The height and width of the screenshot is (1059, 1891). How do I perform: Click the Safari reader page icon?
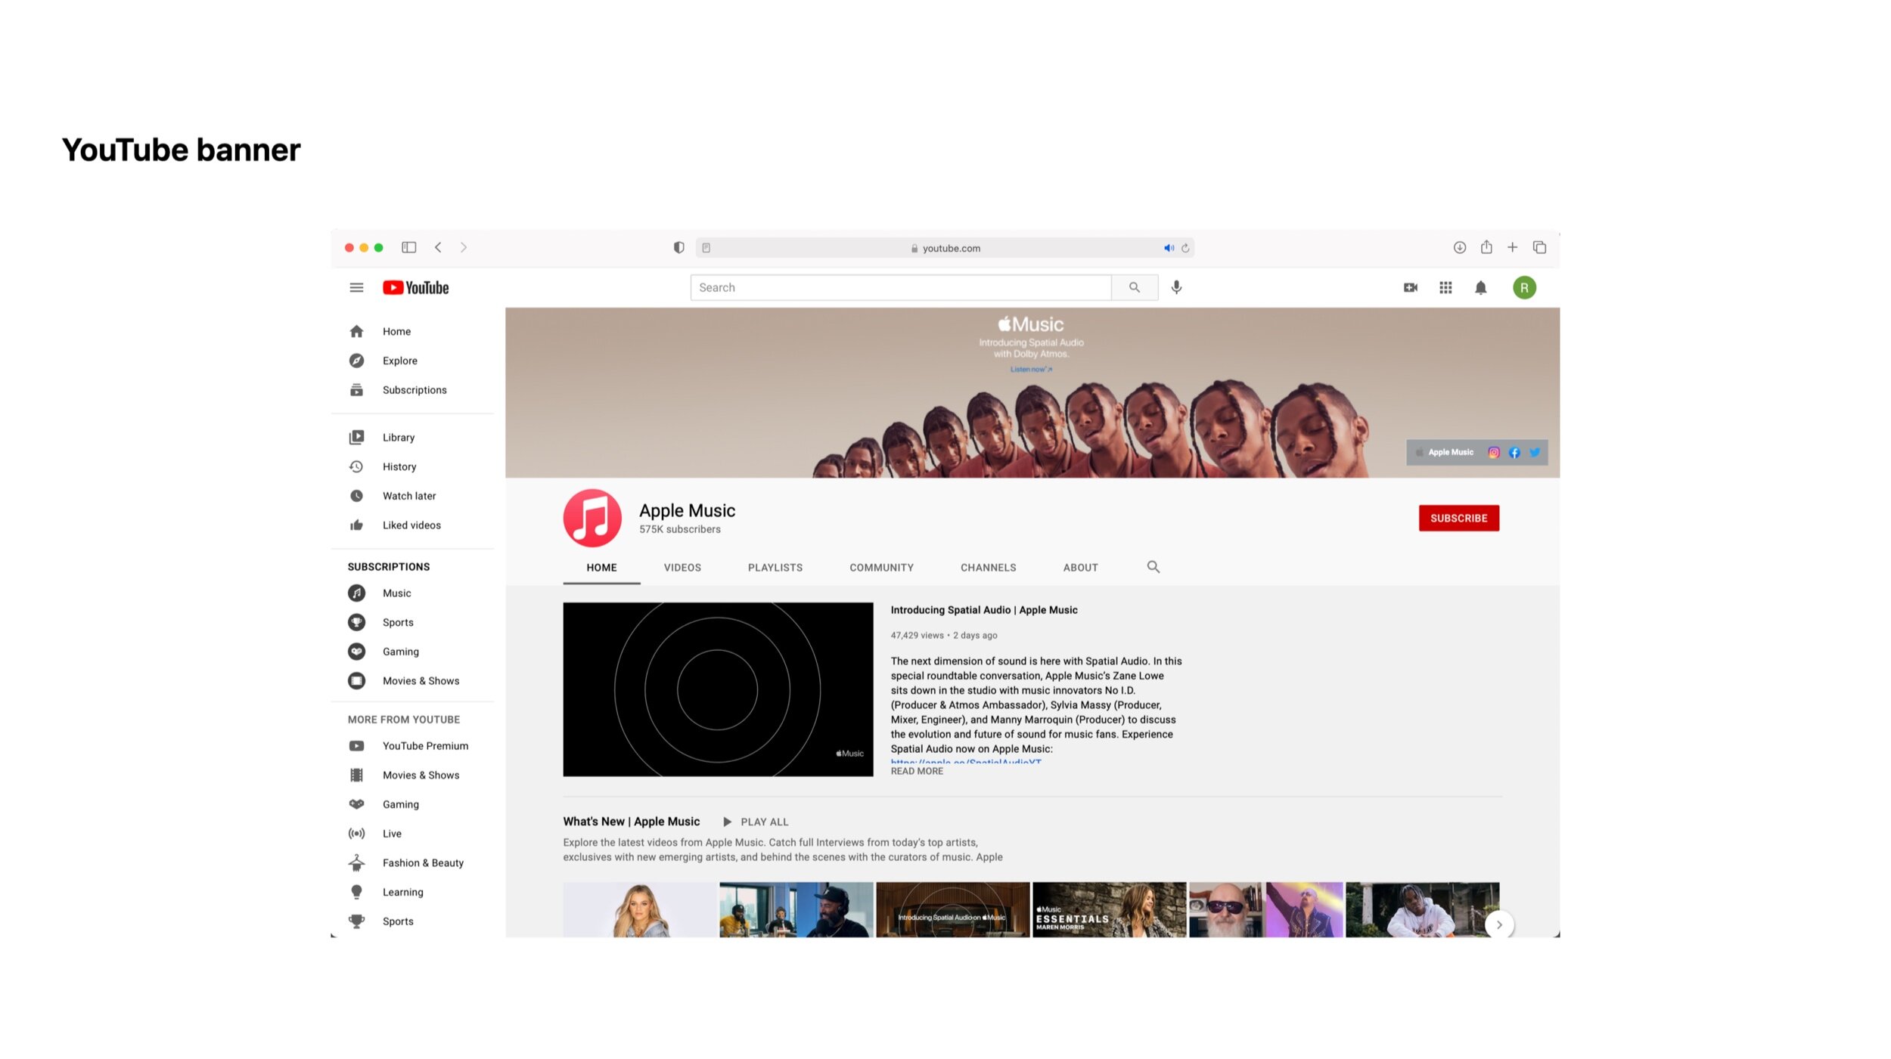point(706,248)
